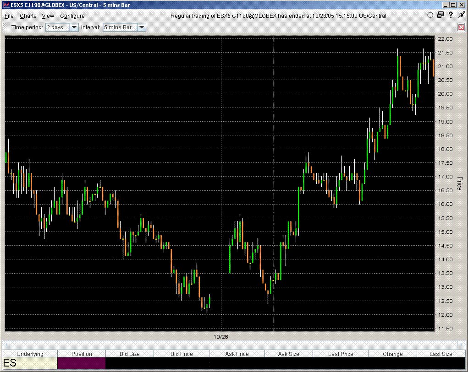Click the 17.00 price axis label
This screenshot has height=372, width=468.
pyautogui.click(x=445, y=177)
